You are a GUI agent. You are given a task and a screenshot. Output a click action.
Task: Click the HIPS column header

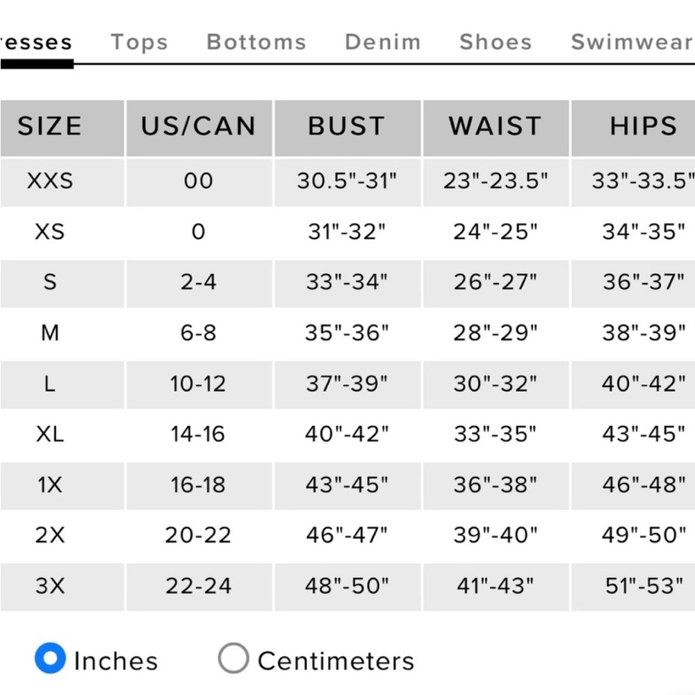pos(643,126)
